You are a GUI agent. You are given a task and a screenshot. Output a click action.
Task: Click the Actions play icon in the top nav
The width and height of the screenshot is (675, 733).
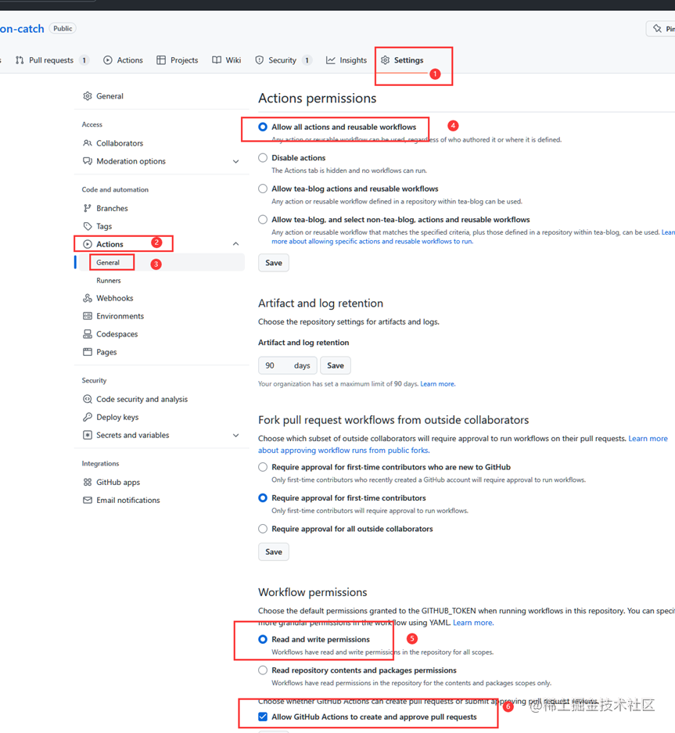[107, 59]
